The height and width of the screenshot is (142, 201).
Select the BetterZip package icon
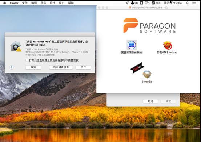pyautogui.click(x=147, y=74)
